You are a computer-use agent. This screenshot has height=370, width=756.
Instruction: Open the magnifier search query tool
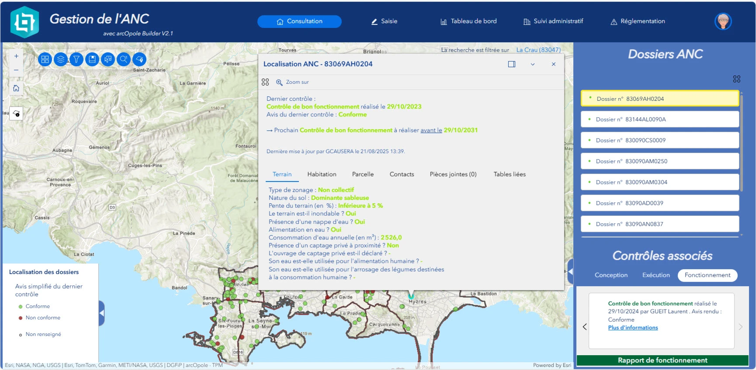click(x=124, y=59)
